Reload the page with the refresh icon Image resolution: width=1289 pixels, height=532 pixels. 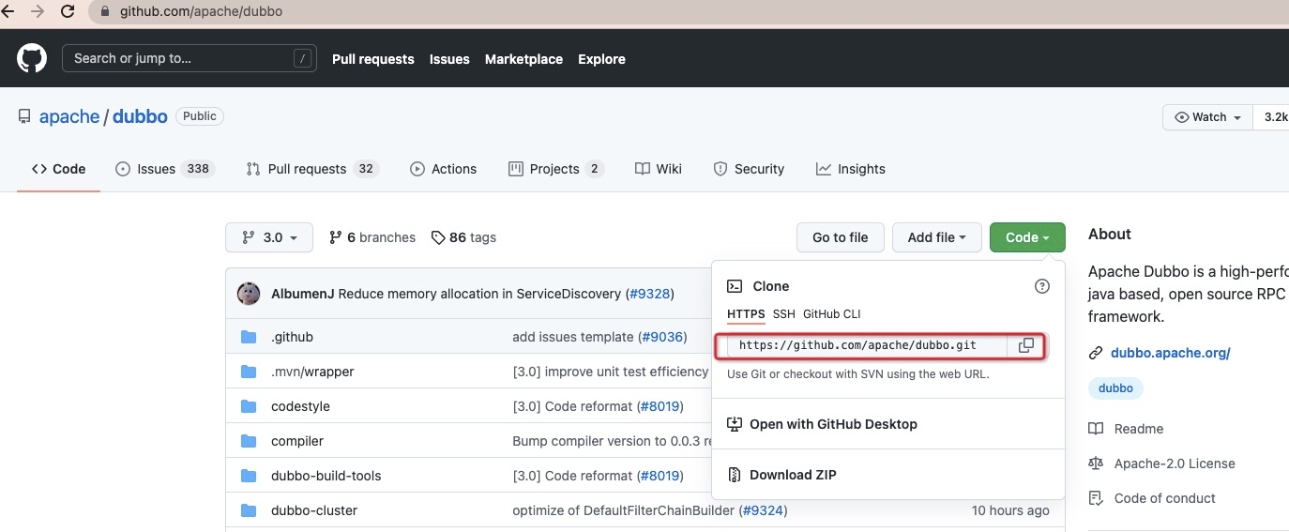68,12
